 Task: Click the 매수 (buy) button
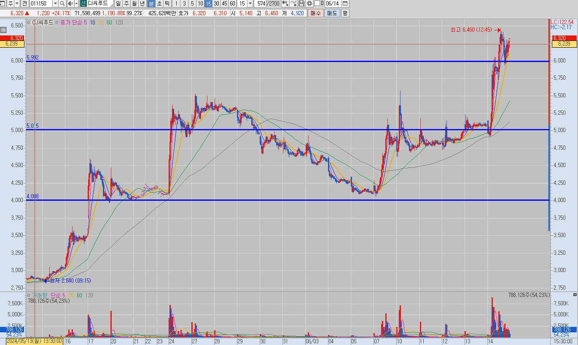315,13
